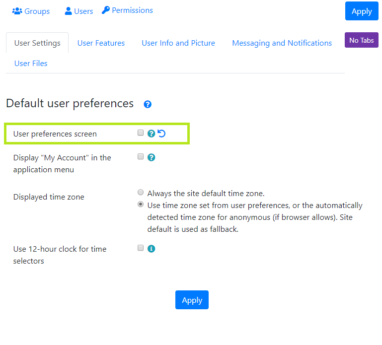Screen dimensions: 382x345
Task: Click help icon for User preferences screen
Action: click(152, 134)
